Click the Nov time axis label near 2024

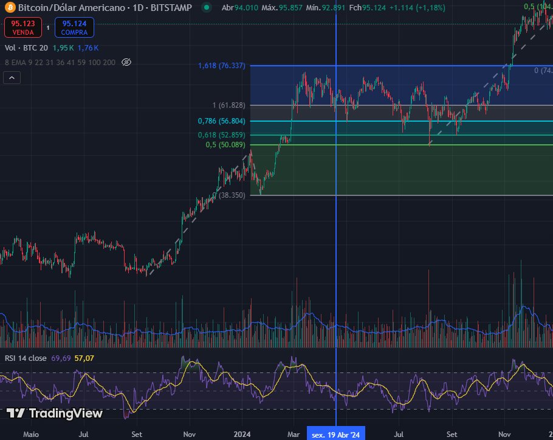coord(190,435)
